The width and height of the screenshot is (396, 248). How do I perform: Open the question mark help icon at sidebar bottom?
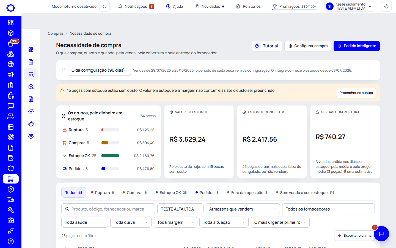[x=11, y=241]
